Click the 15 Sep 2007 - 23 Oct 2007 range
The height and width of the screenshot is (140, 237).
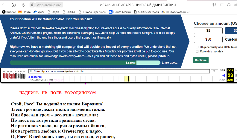[x=41, y=80]
